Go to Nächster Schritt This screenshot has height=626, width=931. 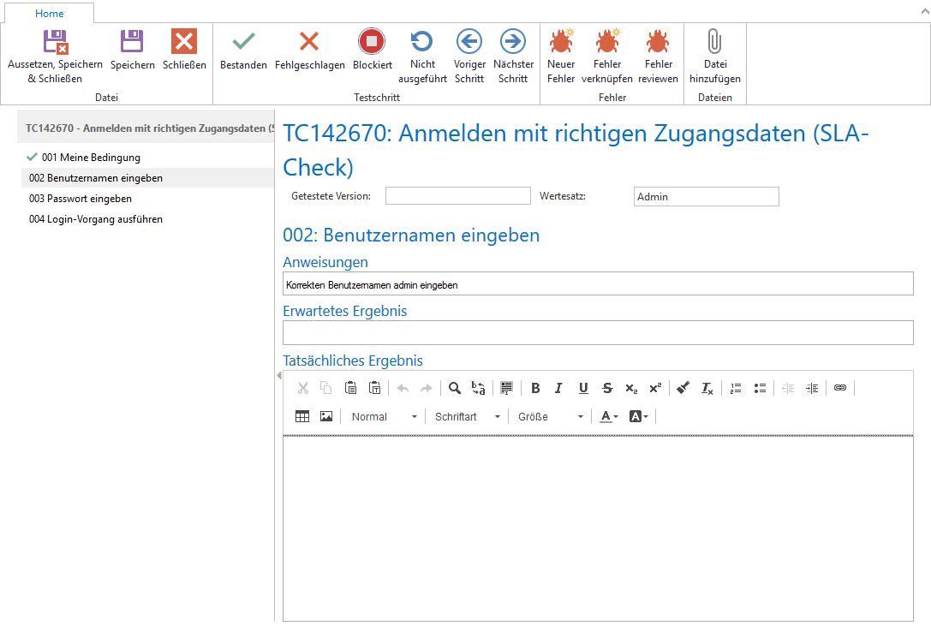pyautogui.click(x=513, y=51)
